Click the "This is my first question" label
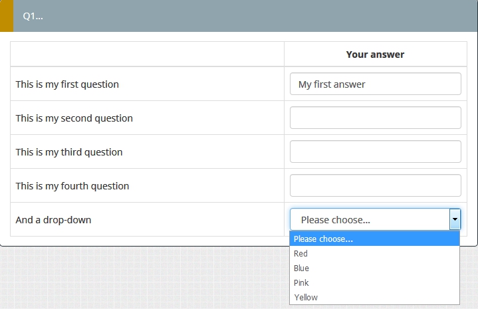 [x=67, y=84]
